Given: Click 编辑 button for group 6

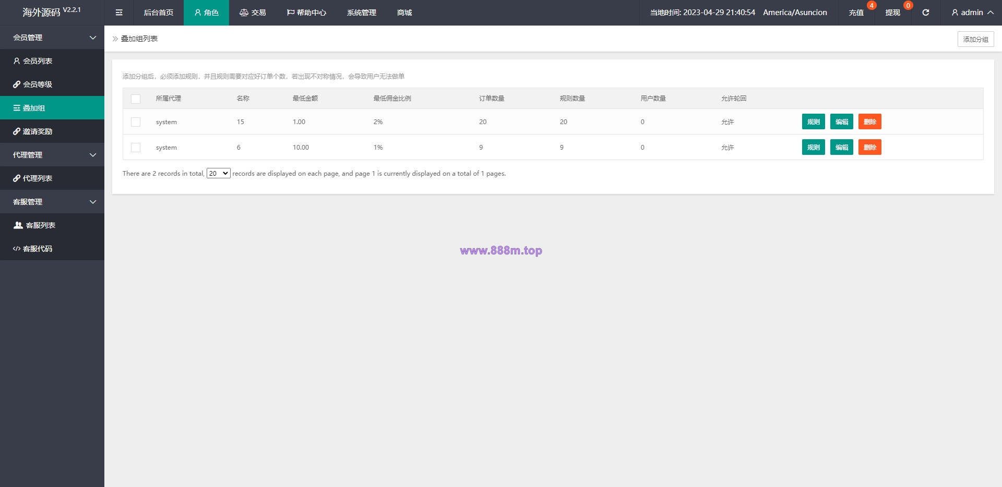Looking at the screenshot, I should pos(841,148).
